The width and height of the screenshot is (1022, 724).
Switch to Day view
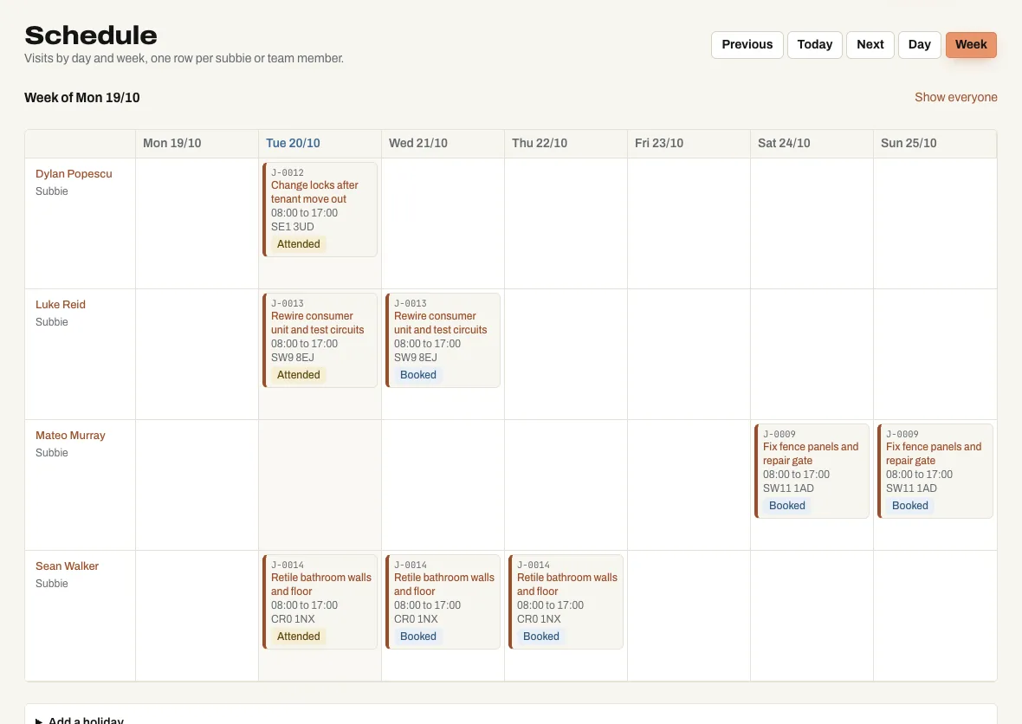tap(920, 44)
